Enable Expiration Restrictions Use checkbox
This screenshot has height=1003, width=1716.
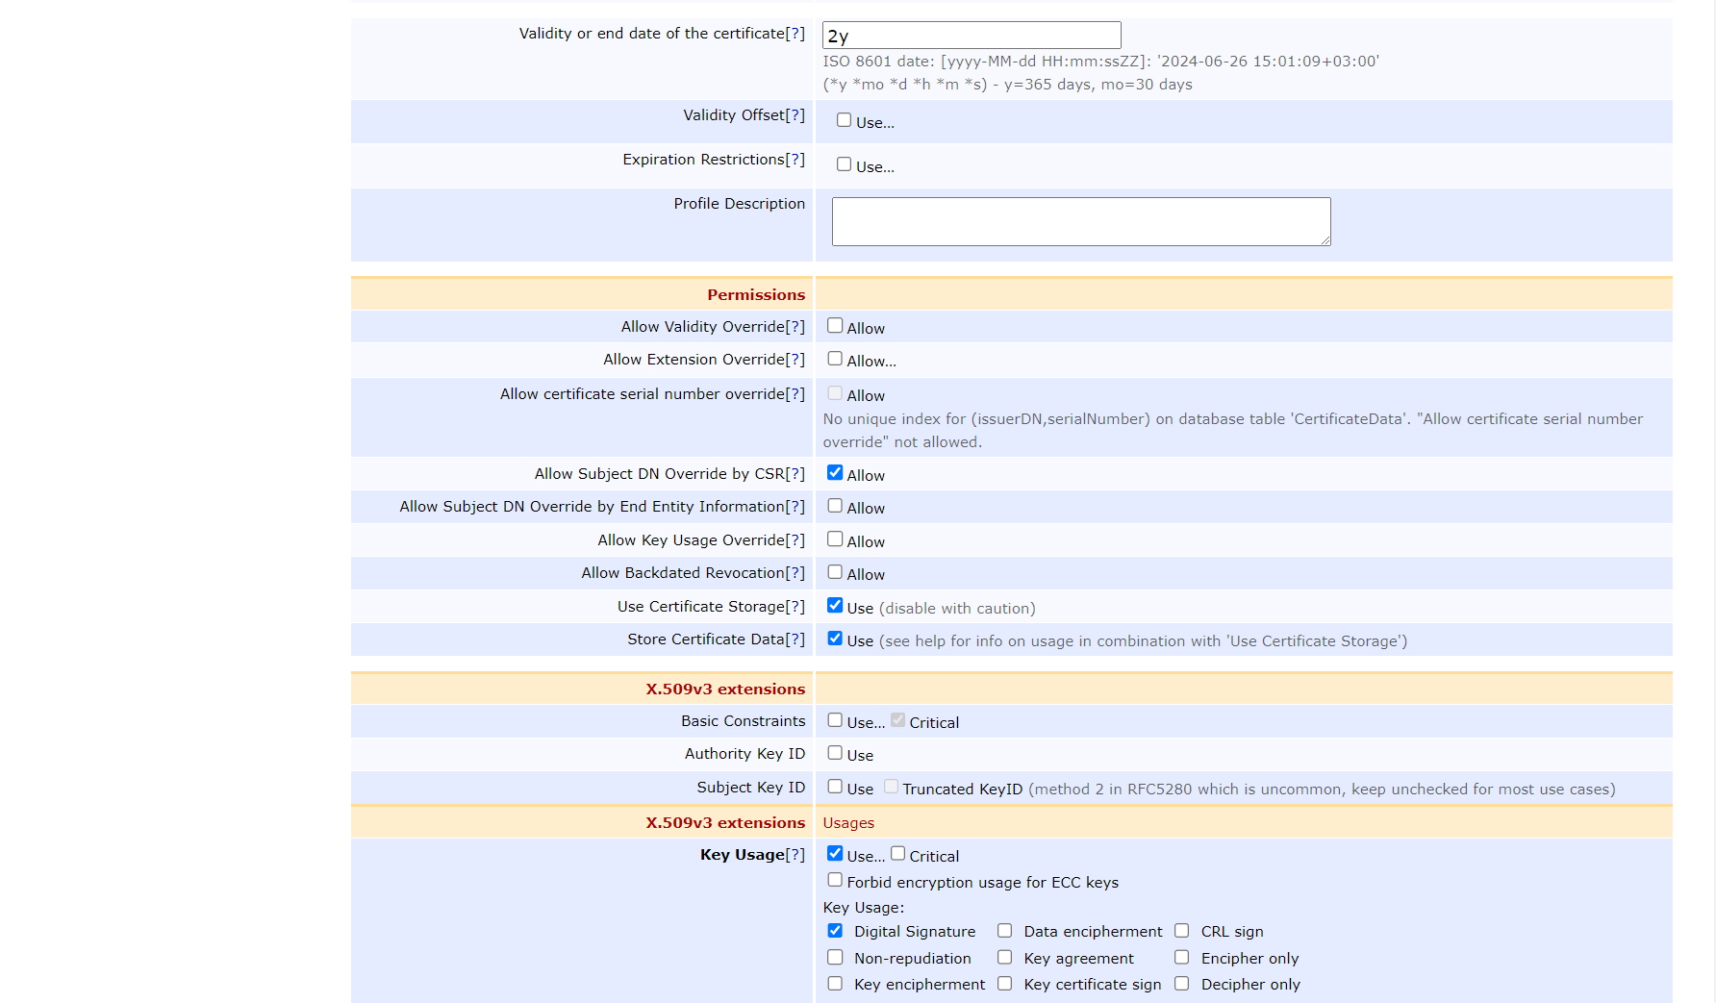tap(844, 165)
